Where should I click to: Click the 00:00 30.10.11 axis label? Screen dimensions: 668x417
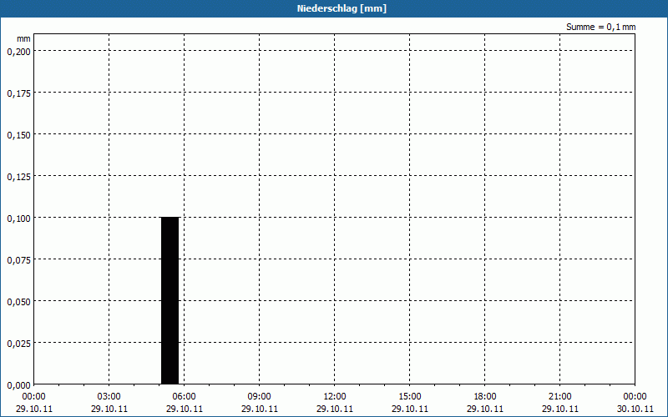pos(635,402)
